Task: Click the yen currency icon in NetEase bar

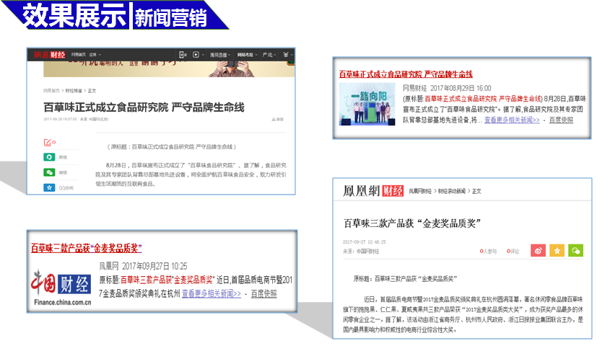Action: click(x=286, y=55)
